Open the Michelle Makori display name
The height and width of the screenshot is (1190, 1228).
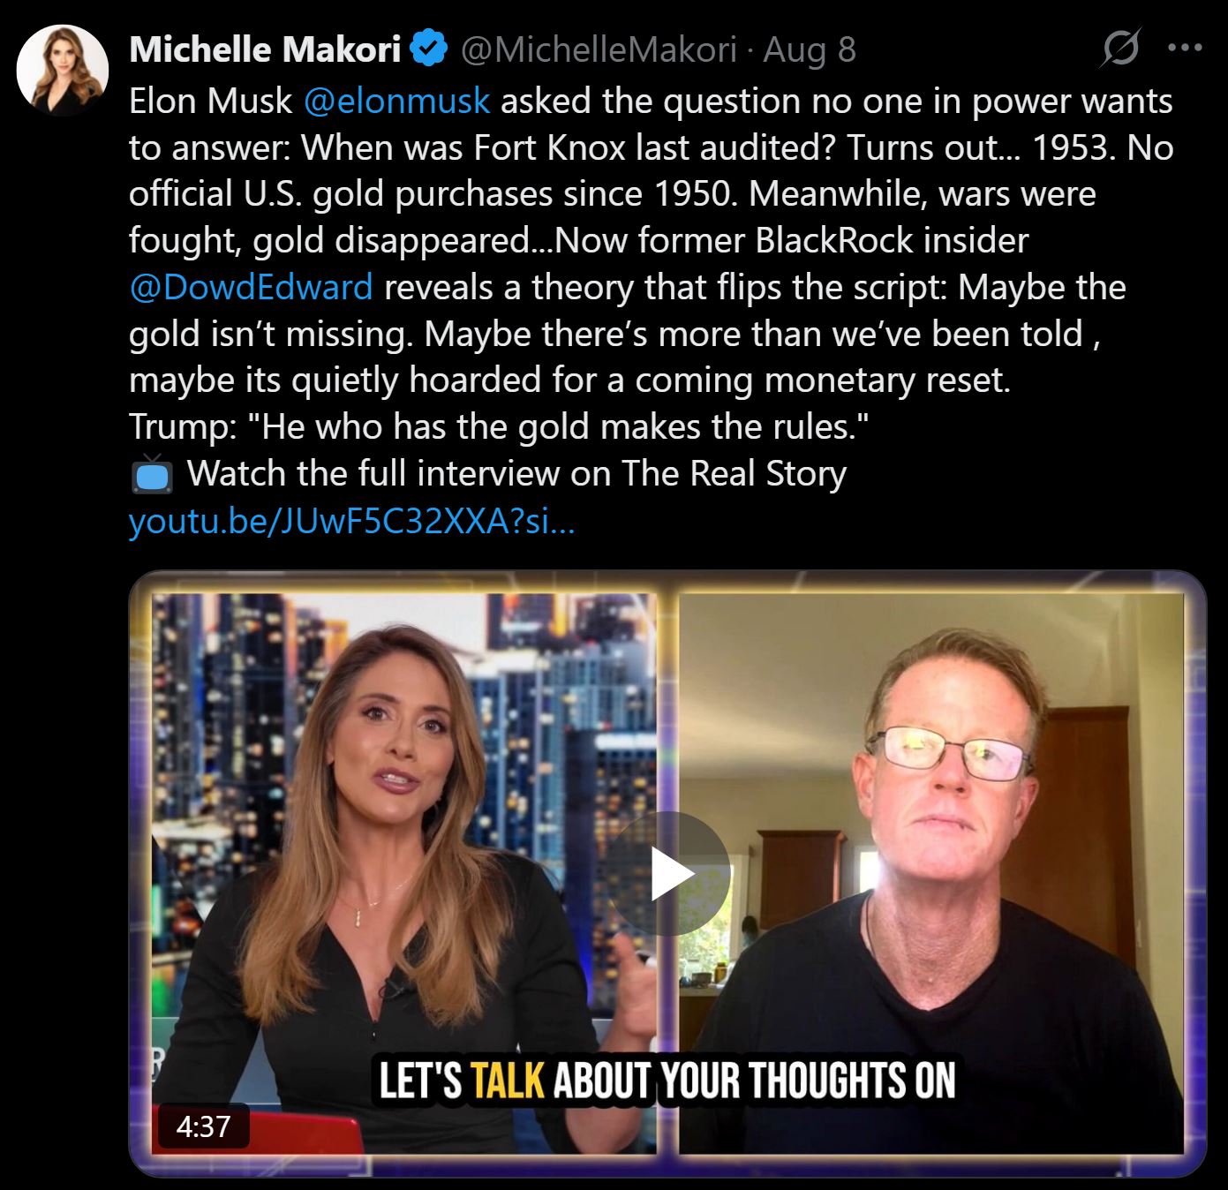tap(265, 49)
